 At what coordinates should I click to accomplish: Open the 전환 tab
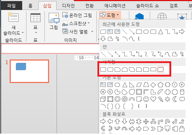[90, 6]
